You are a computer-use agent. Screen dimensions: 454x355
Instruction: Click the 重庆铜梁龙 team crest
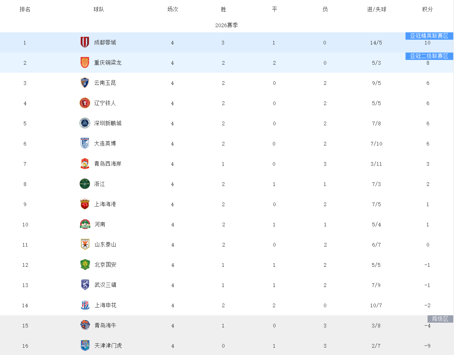(85, 63)
